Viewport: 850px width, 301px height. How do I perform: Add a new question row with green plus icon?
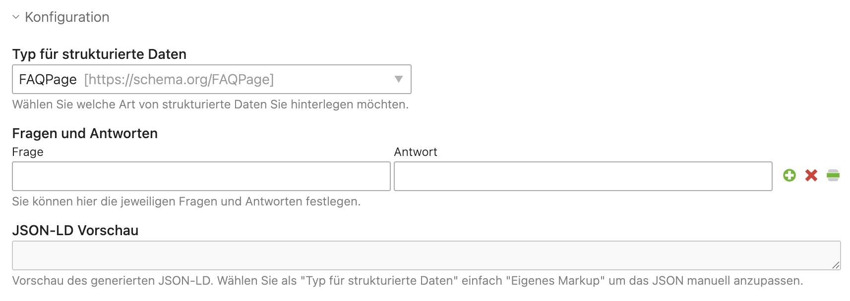point(789,175)
